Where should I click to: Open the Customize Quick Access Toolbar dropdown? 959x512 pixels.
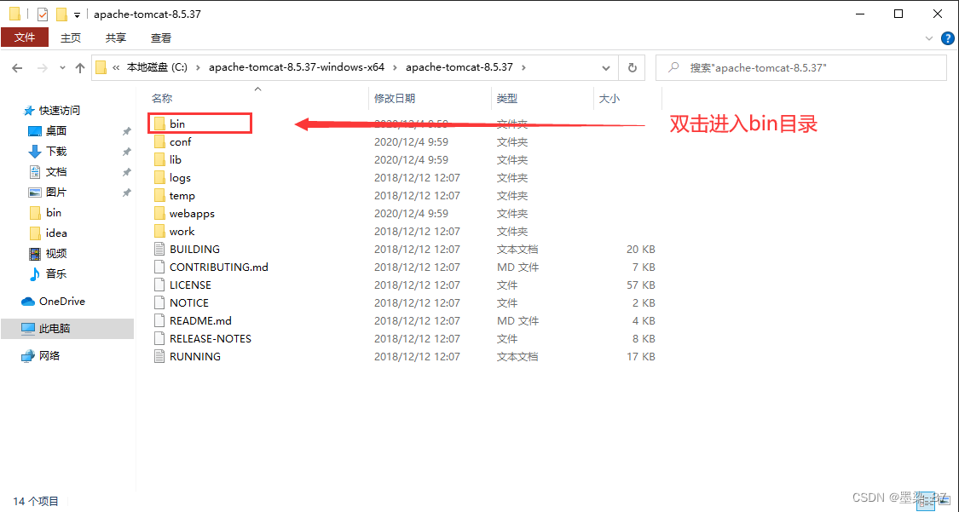(77, 14)
